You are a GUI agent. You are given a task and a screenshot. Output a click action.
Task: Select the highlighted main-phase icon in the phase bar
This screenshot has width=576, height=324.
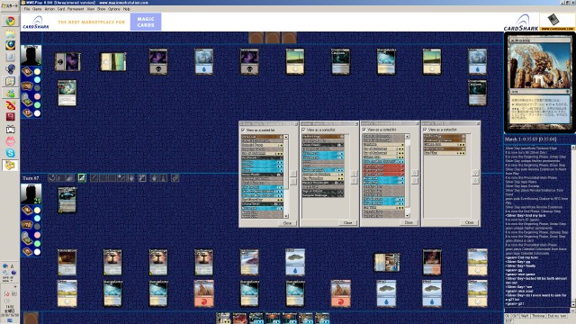click(82, 178)
